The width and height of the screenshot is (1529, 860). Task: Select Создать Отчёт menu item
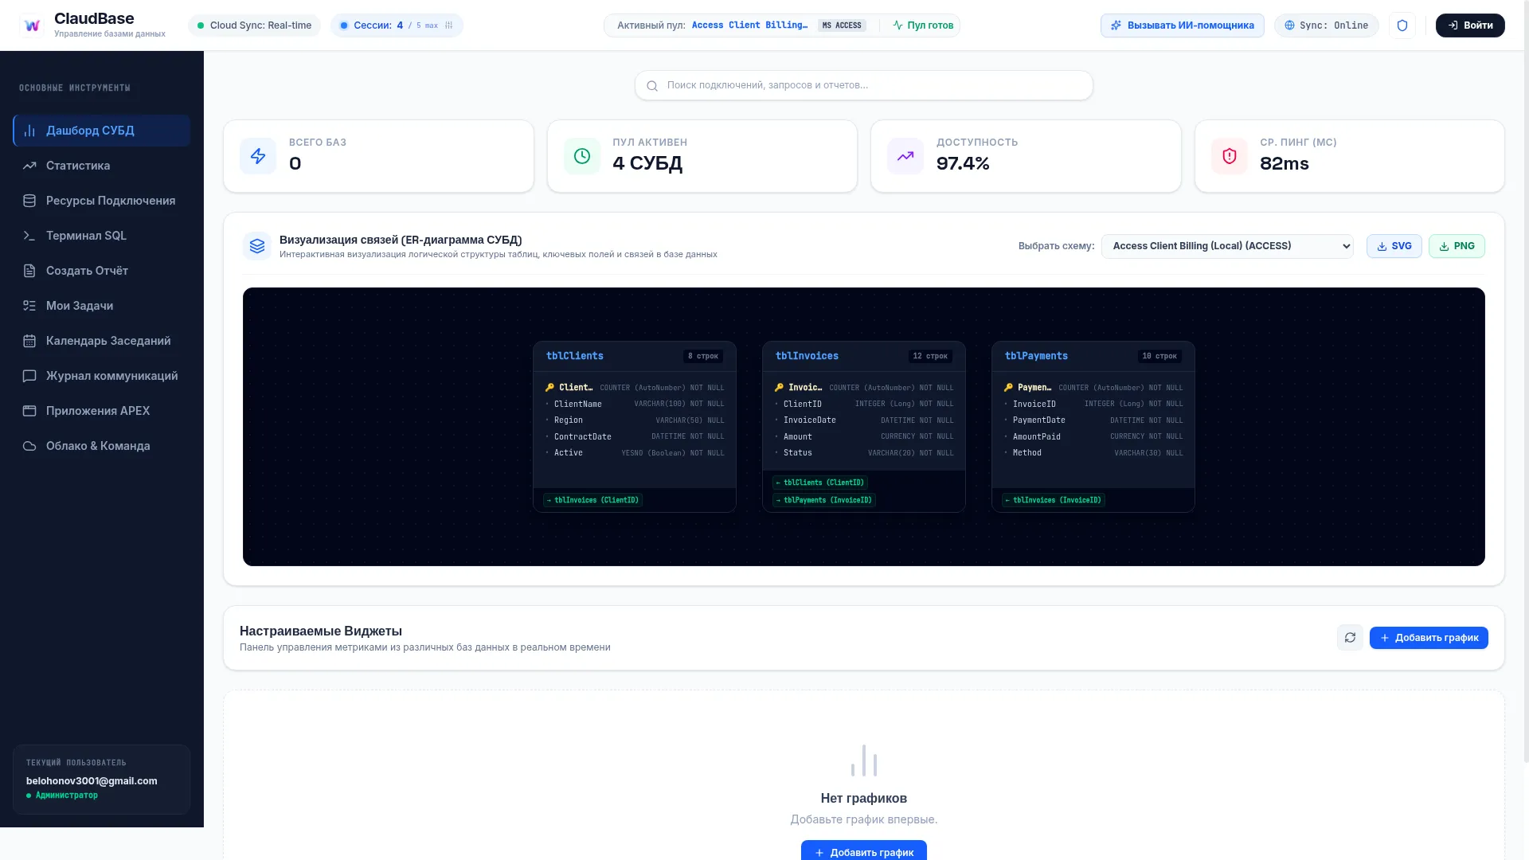coord(101,271)
